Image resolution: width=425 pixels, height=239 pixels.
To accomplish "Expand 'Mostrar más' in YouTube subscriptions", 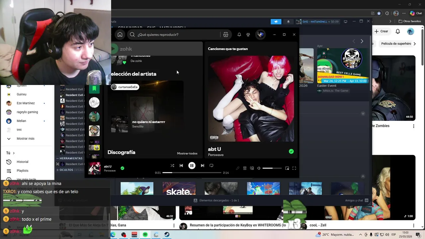I will (x=26, y=138).
